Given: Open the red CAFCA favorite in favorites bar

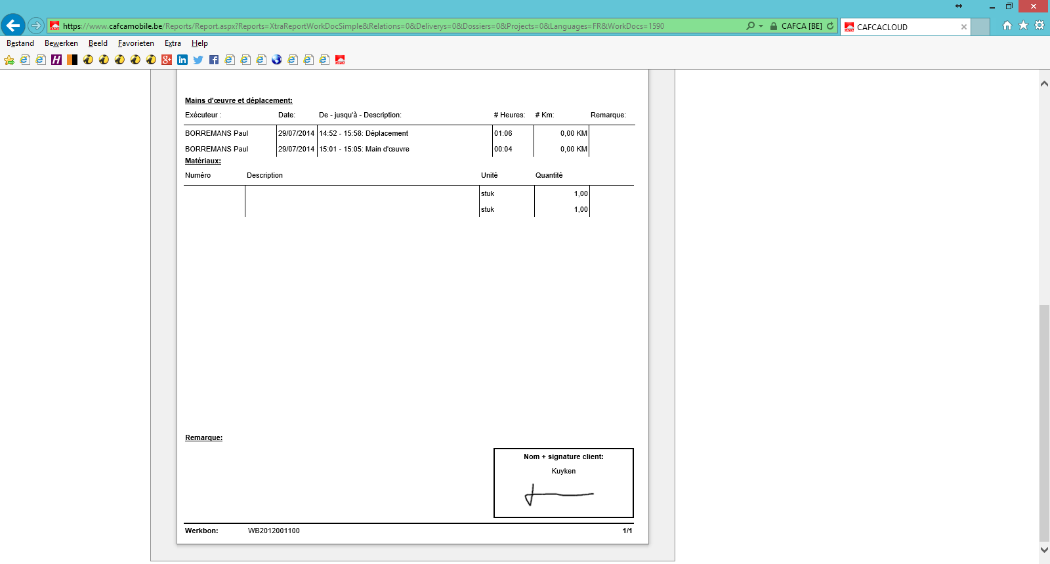Looking at the screenshot, I should (340, 60).
